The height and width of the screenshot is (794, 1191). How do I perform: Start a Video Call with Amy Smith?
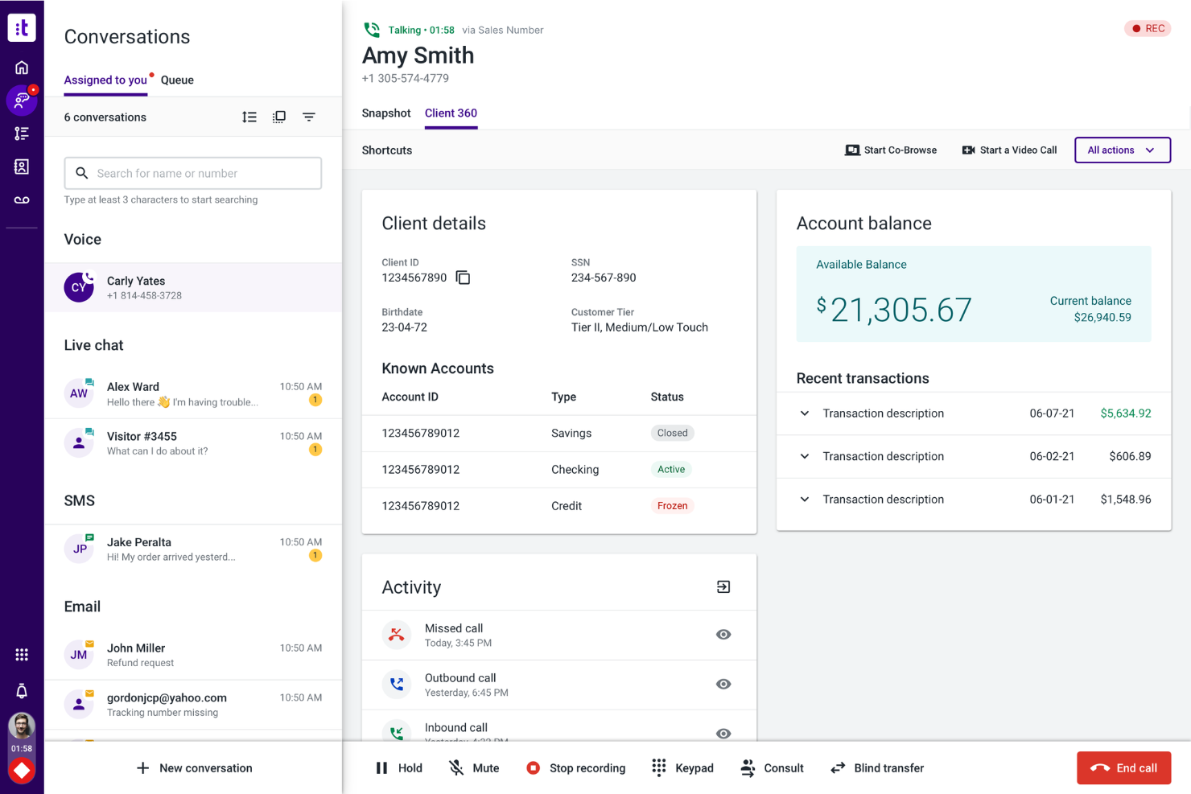[x=1009, y=150]
